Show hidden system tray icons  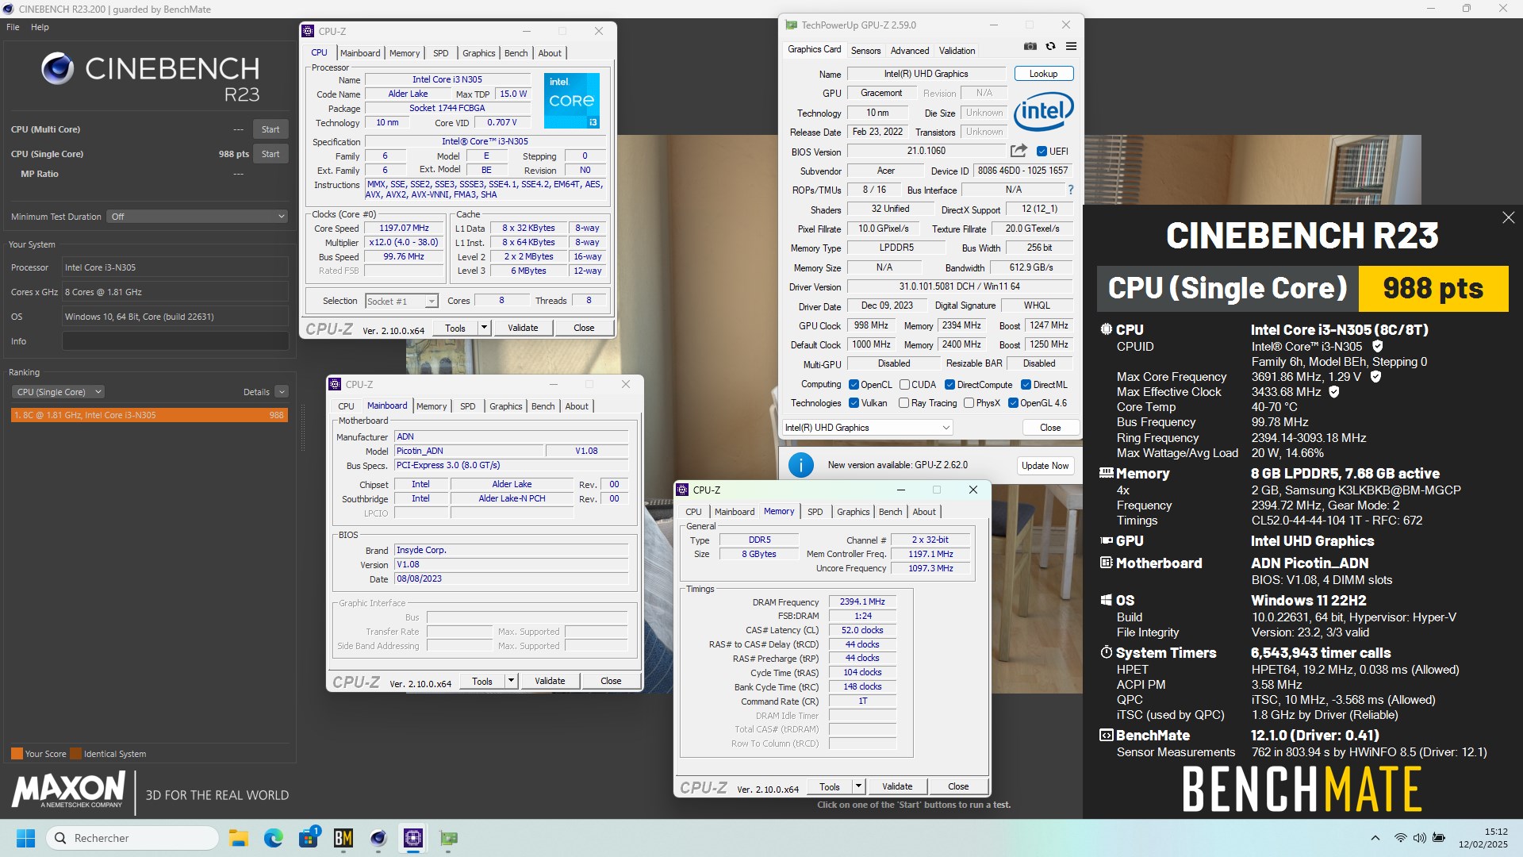coord(1375,838)
